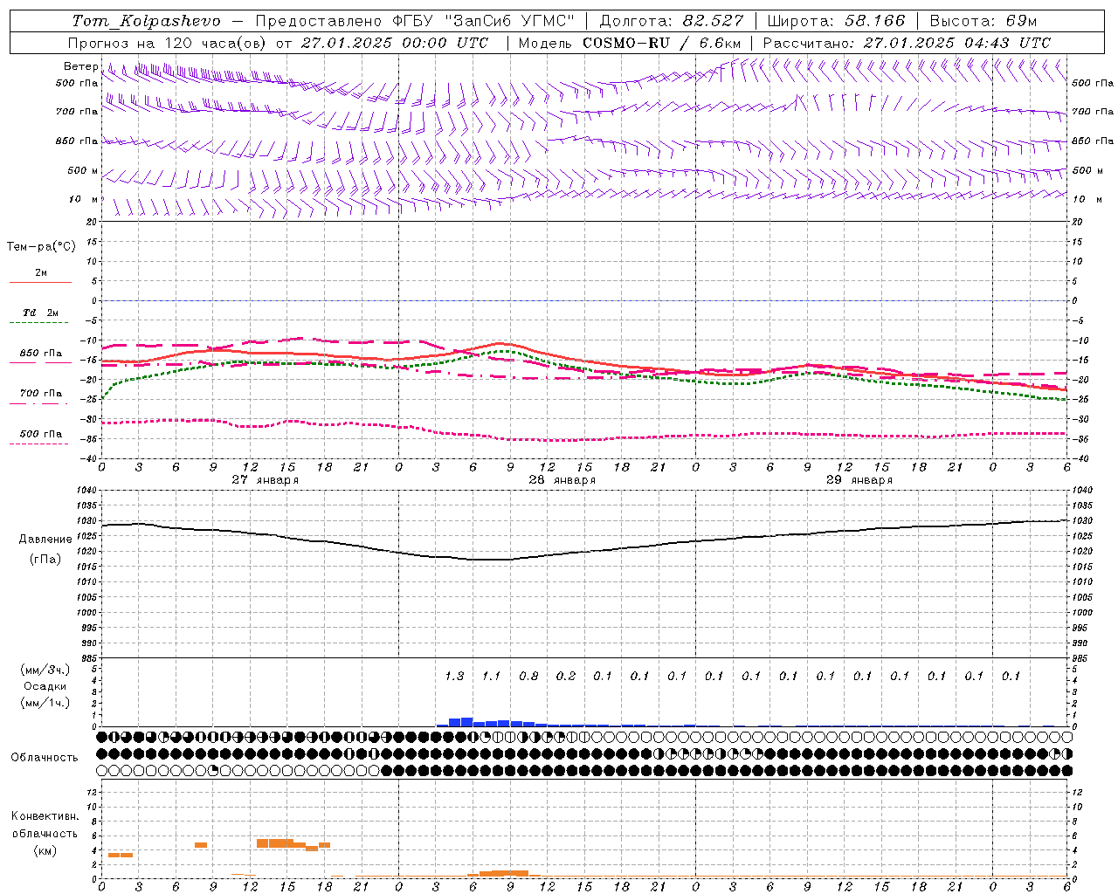Click the solid line sample under 2м legend
Image resolution: width=1118 pixels, height=894 pixels.
(40, 283)
